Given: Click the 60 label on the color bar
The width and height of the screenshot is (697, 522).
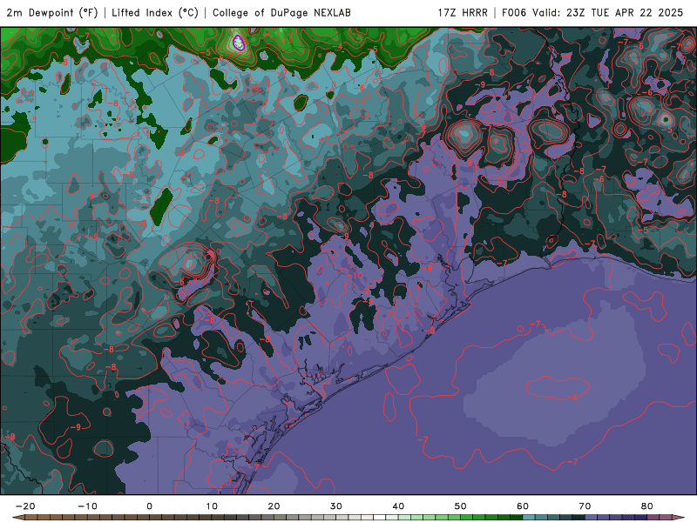Looking at the screenshot, I should click(523, 506).
